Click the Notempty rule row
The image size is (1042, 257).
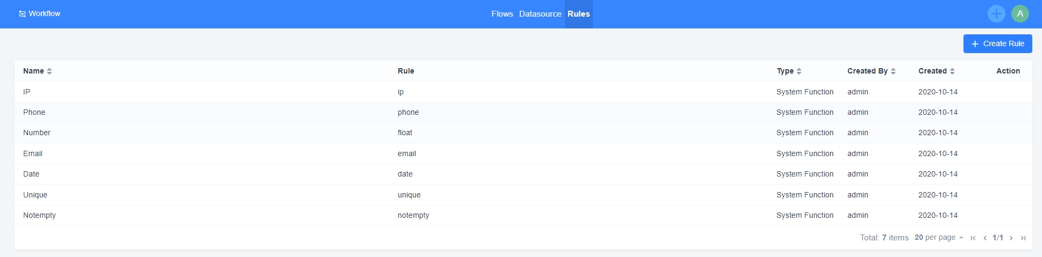(39, 216)
